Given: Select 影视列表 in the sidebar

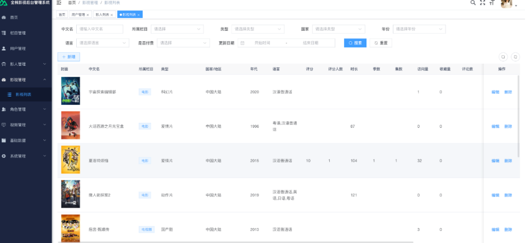Looking at the screenshot, I should coord(26,95).
